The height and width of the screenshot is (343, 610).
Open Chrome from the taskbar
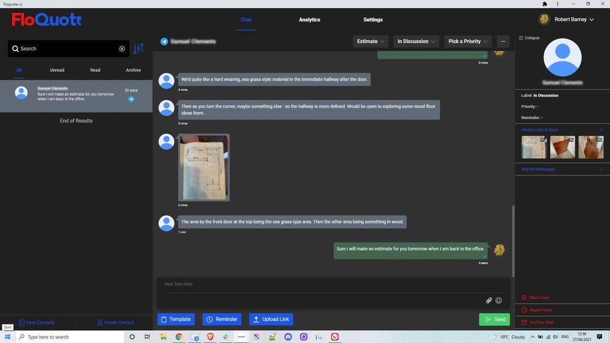coord(179,337)
